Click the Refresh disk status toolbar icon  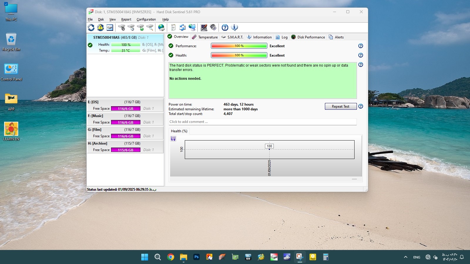coord(91,28)
